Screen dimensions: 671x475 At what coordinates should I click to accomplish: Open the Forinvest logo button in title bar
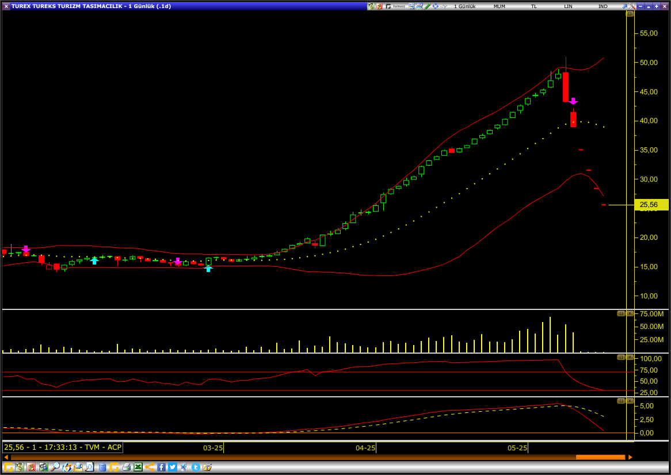pyautogui.click(x=395, y=6)
